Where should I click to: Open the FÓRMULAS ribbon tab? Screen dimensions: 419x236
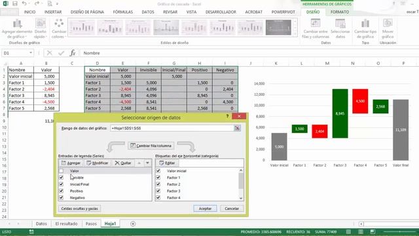tap(123, 12)
